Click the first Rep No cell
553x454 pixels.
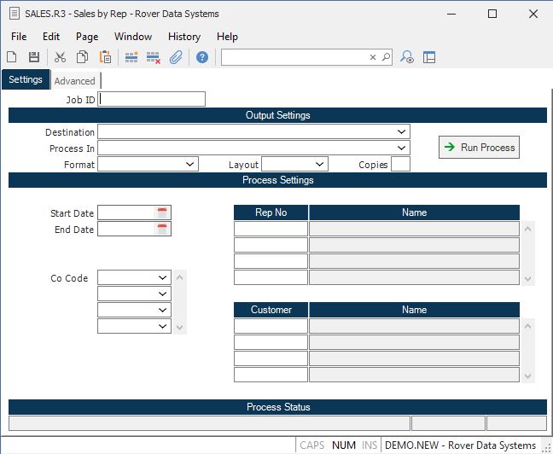tap(271, 229)
